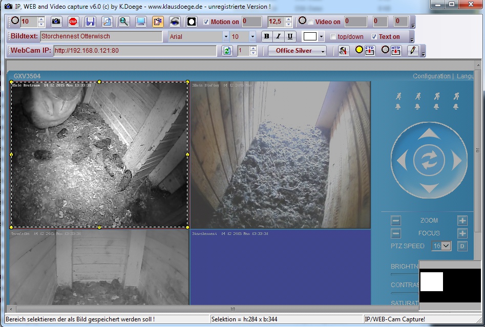485x327 pixels.
Task: Open the FTP upload settings icon
Action: 369,51
